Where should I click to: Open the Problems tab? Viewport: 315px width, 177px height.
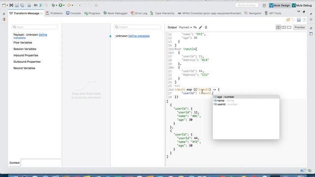pyautogui.click(x=54, y=13)
